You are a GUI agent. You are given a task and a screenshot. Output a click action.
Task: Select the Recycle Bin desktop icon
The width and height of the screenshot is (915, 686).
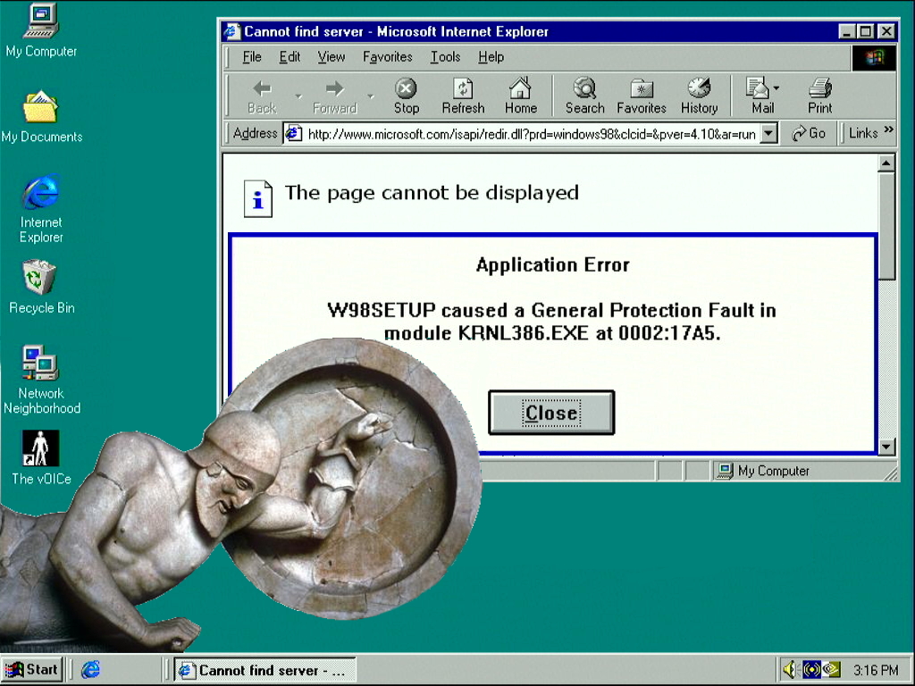[40, 278]
